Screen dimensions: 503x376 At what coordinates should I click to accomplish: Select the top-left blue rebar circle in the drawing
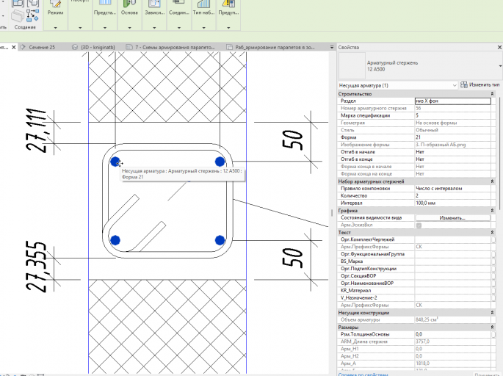[115, 162]
